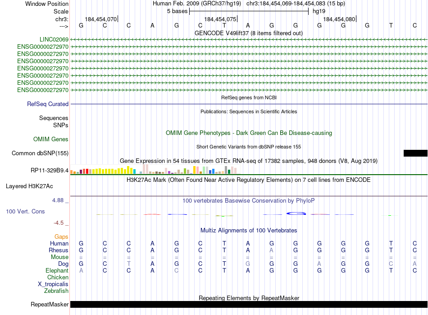Viewport: 428px width, 315px height.
Task: Click the 5 bases scale label
Action: pos(177,11)
